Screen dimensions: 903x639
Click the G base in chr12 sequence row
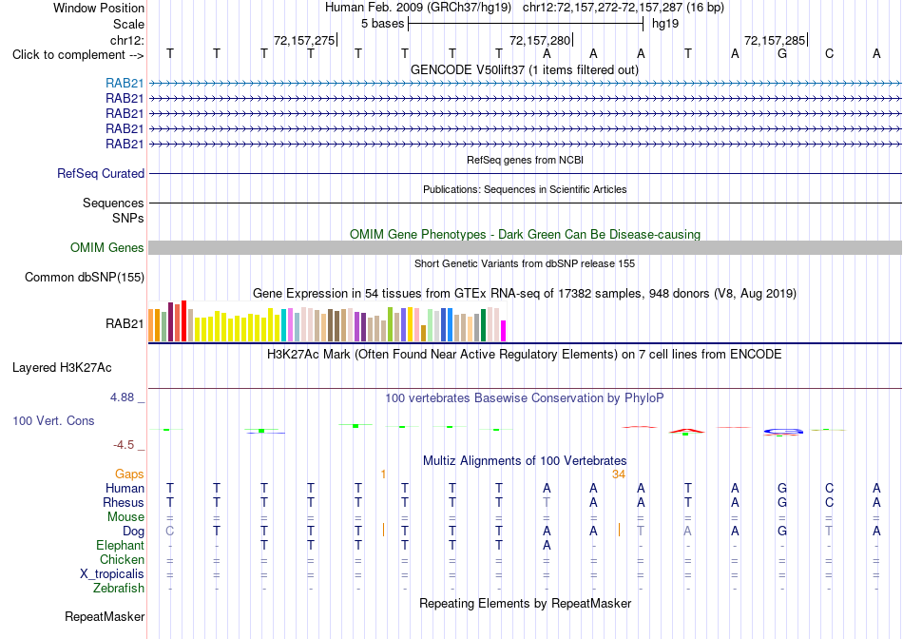[782, 53]
